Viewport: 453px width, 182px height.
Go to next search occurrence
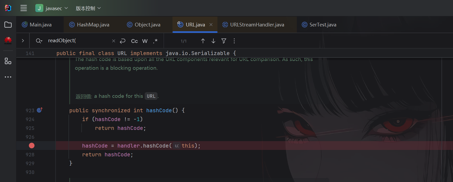(x=213, y=41)
